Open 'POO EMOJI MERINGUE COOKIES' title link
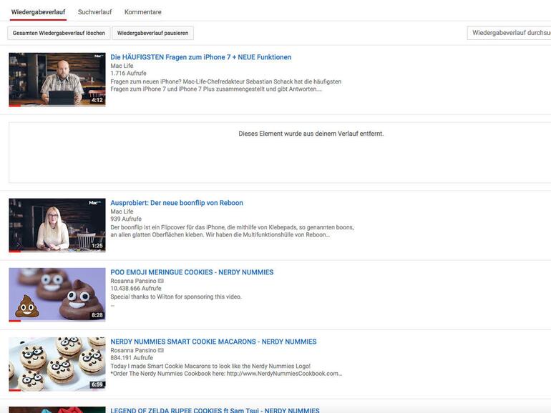Screen dimensions: 551x413 pyautogui.click(x=192, y=272)
